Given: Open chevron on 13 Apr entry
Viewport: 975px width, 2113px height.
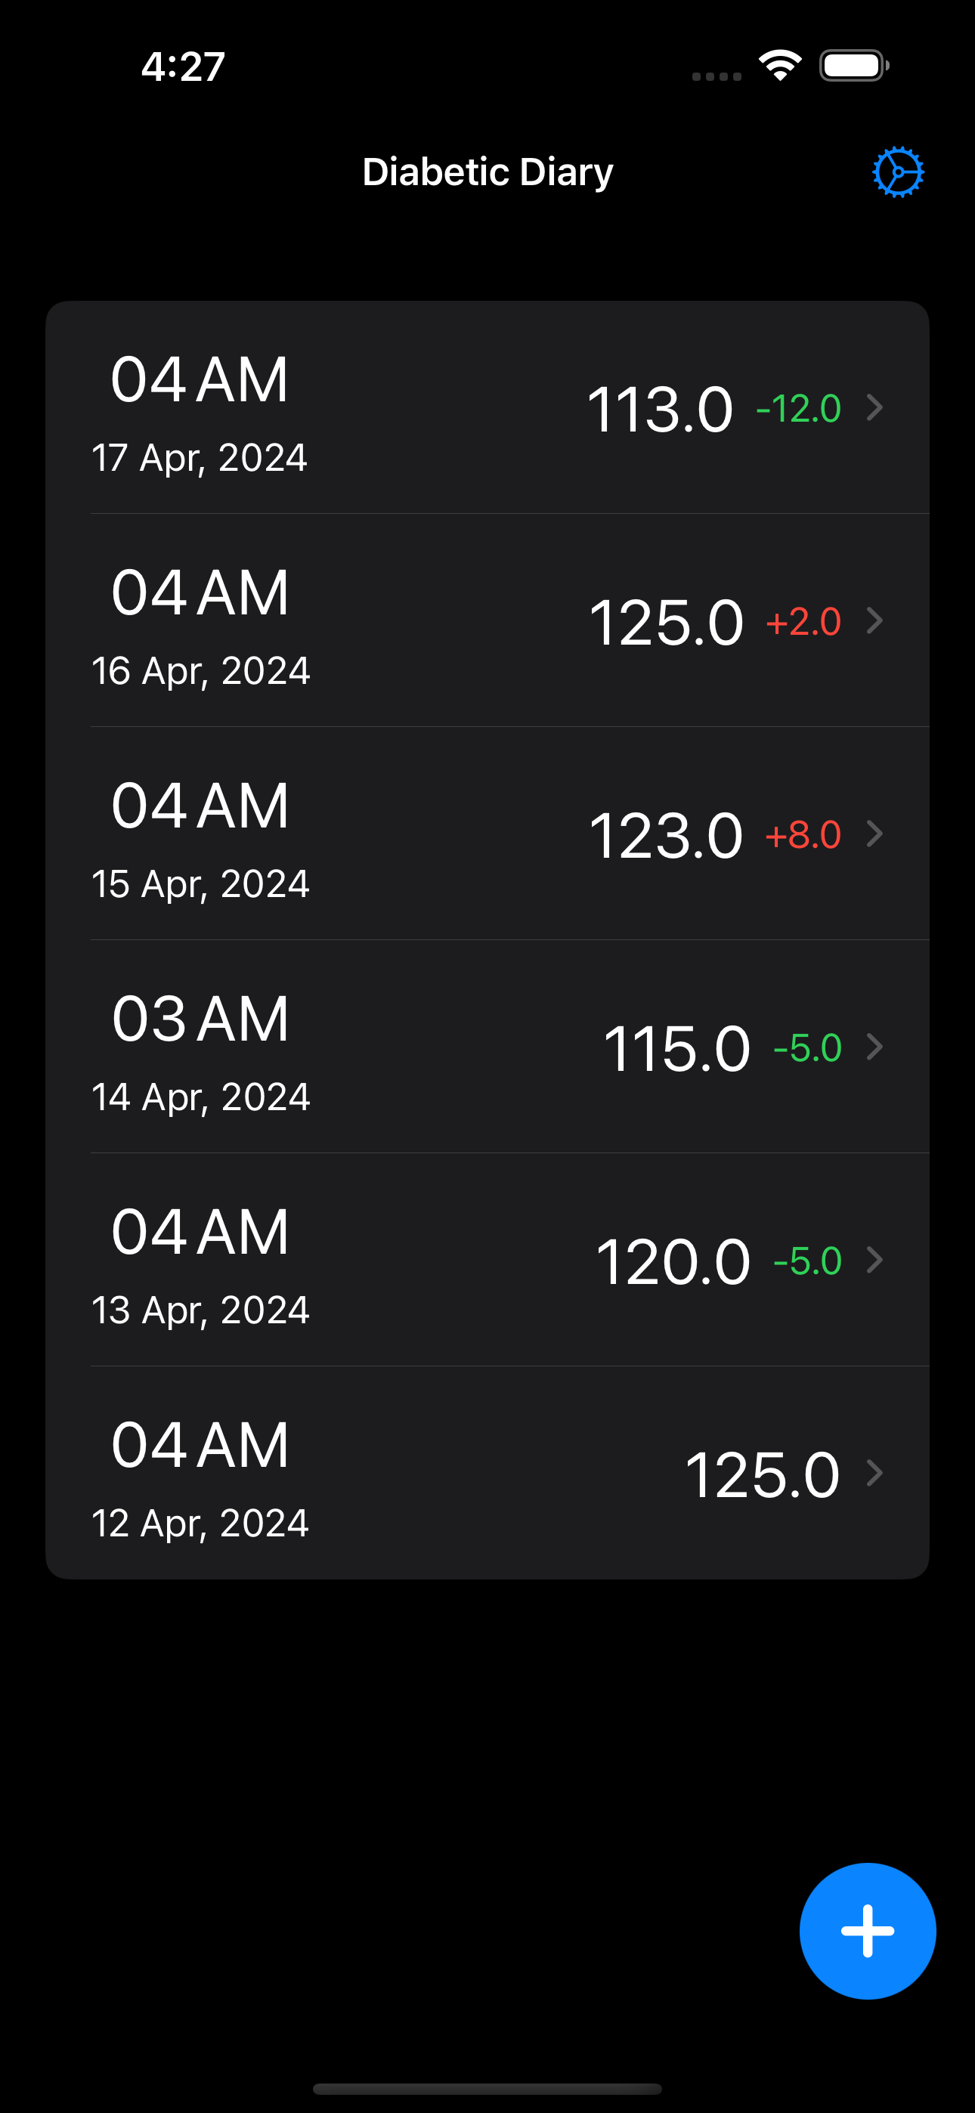Looking at the screenshot, I should click(x=875, y=1260).
